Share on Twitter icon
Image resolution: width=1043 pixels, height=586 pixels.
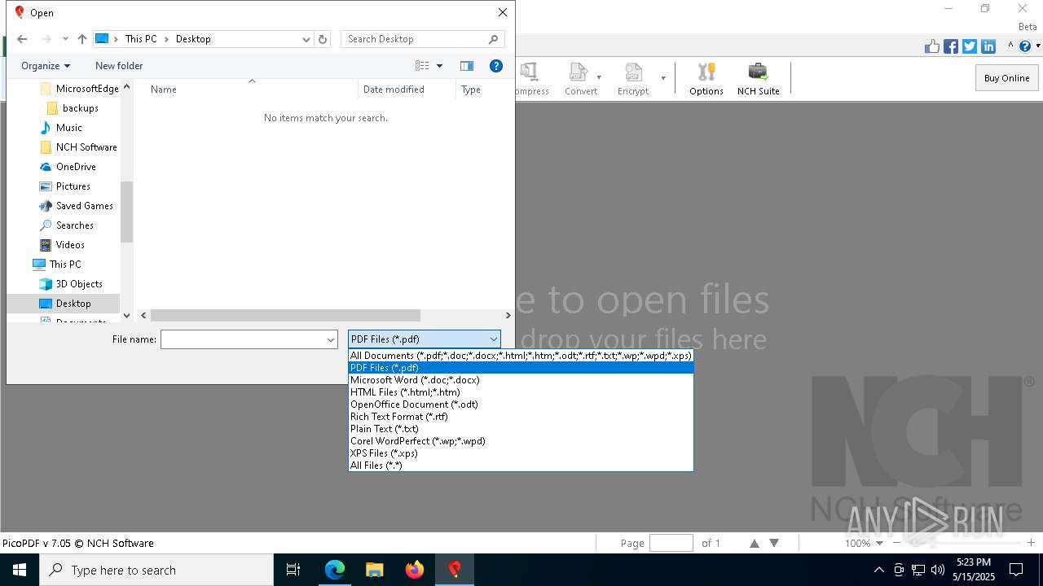(970, 46)
